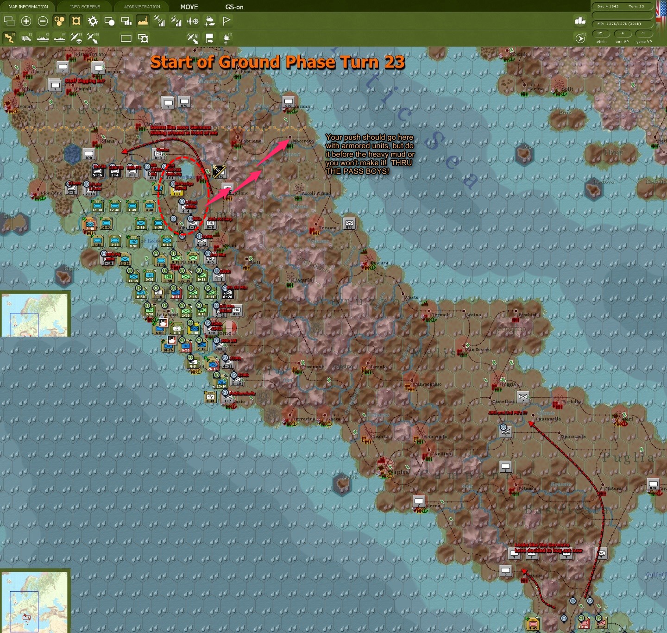
Task: Click the rectangle with gear icon
Action: 143,38
